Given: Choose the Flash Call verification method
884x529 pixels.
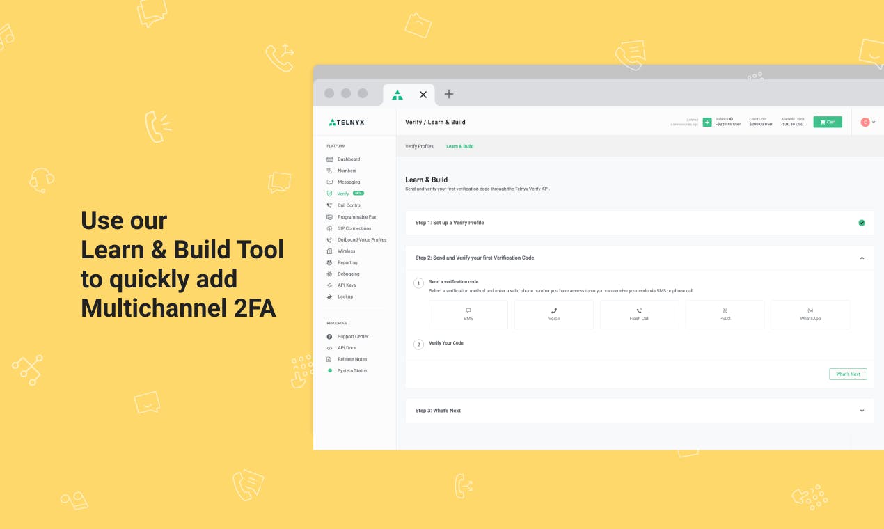Looking at the screenshot, I should click(639, 315).
